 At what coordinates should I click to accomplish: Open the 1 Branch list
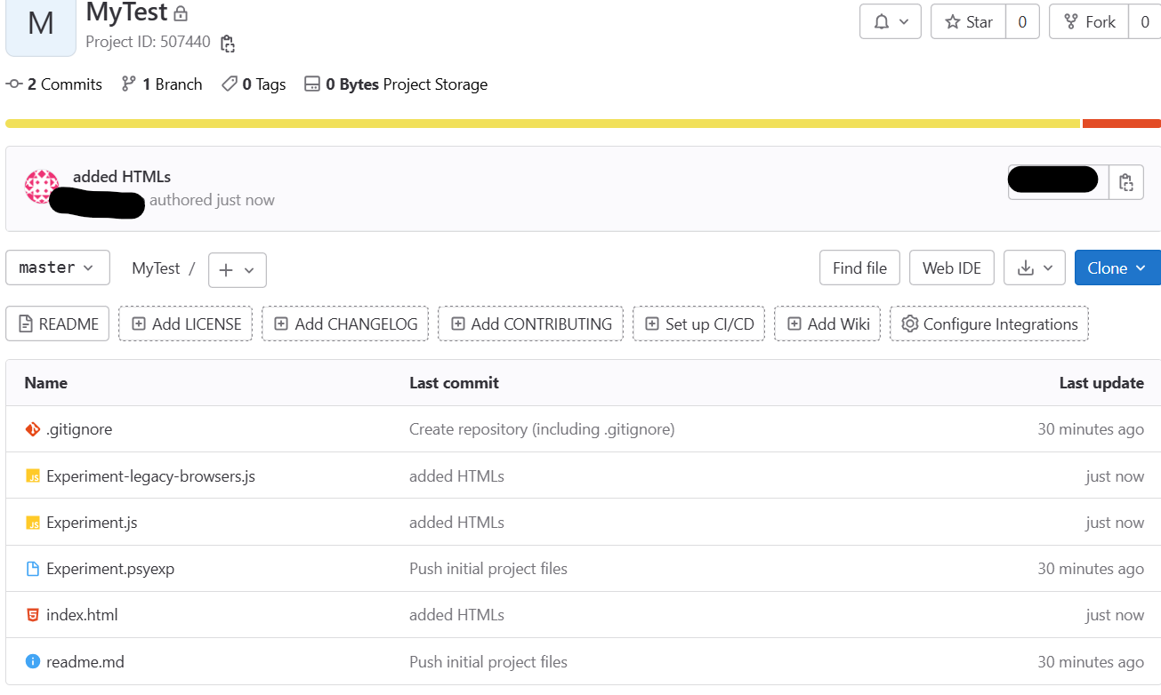(x=162, y=84)
